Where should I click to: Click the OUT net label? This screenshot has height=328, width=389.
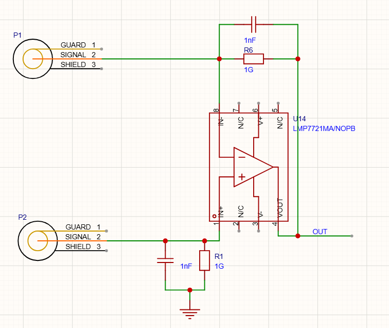pyautogui.click(x=320, y=232)
